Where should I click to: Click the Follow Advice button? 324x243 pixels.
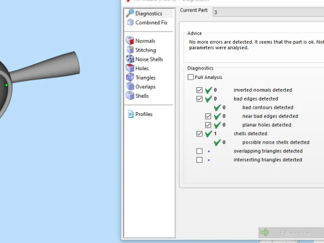pos(291,232)
